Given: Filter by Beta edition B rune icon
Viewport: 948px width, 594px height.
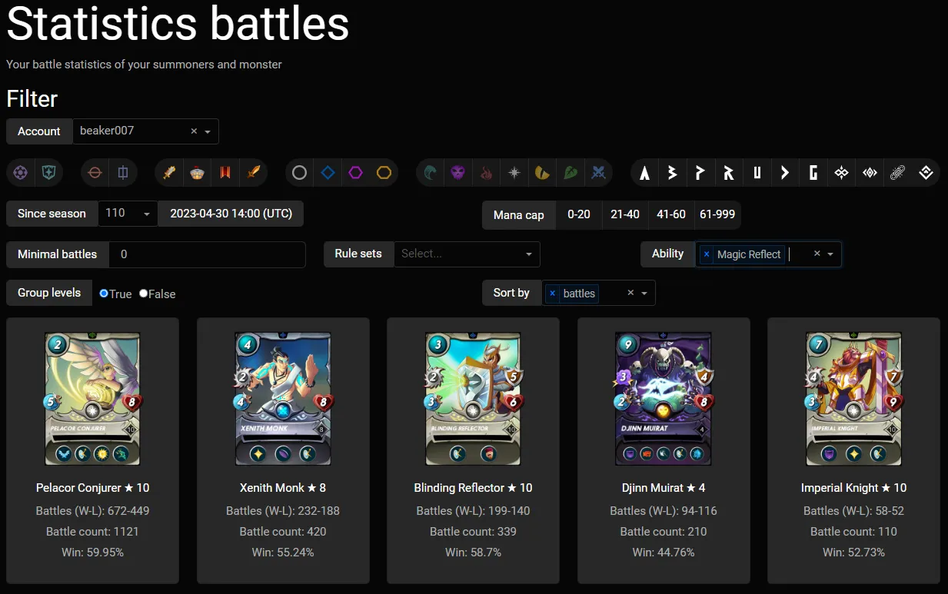Looking at the screenshot, I should pos(673,173).
